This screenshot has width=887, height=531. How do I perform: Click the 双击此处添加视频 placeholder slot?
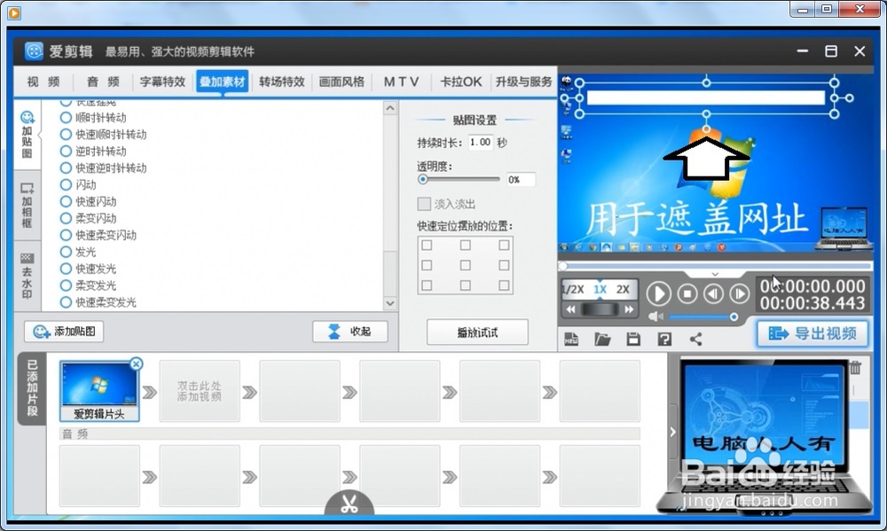click(199, 391)
